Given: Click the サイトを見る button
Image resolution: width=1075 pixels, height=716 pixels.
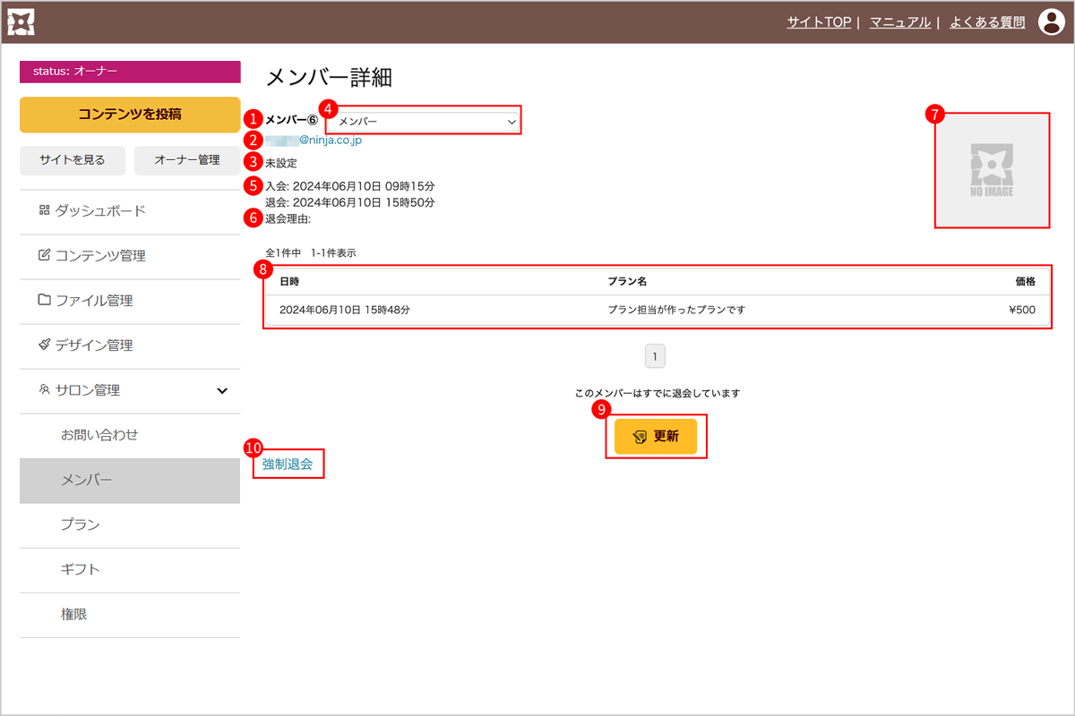Looking at the screenshot, I should [x=72, y=160].
